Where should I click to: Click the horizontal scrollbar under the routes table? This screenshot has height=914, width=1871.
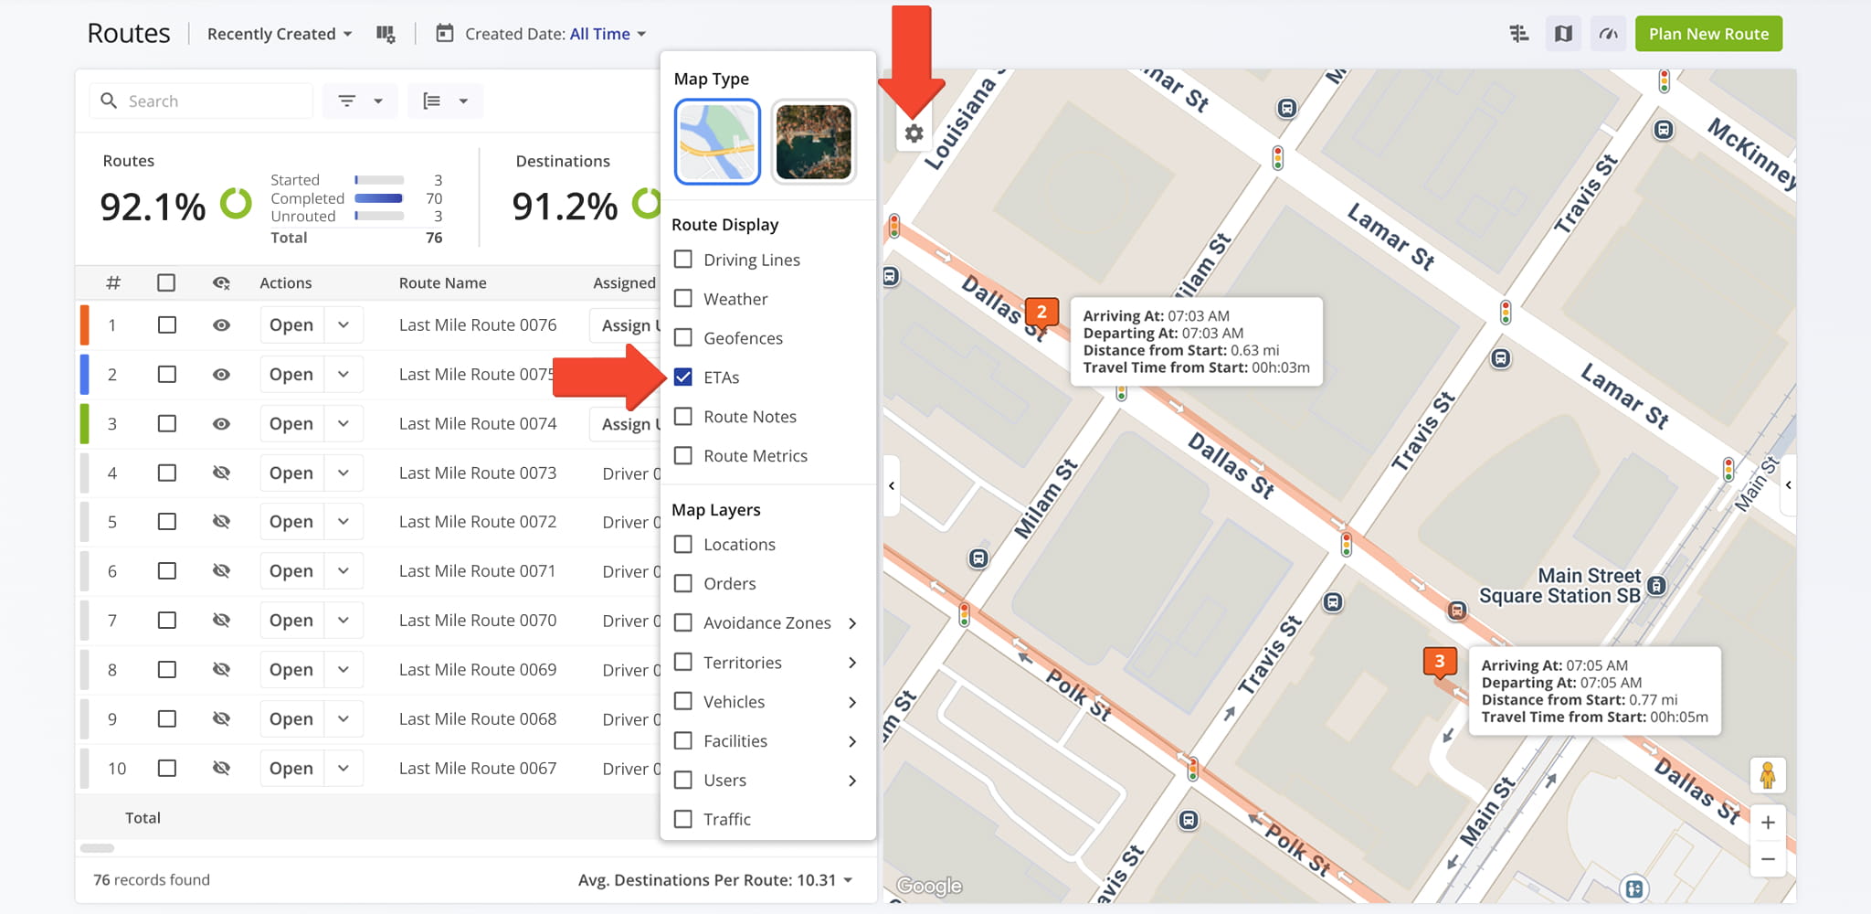(97, 848)
